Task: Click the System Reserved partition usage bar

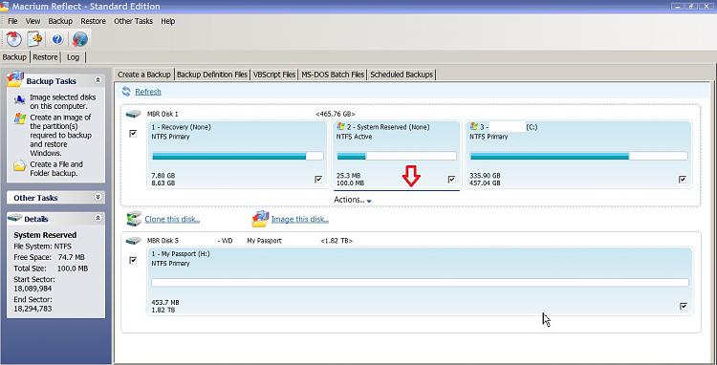Action: tap(397, 157)
